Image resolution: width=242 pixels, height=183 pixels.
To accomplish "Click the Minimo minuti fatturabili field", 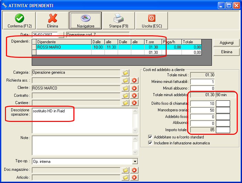I will [x=202, y=82].
